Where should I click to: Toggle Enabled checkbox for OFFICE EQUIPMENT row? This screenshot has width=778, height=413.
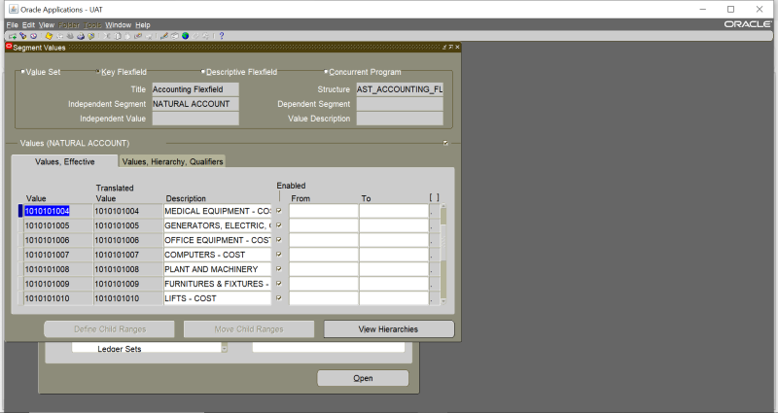pos(279,240)
